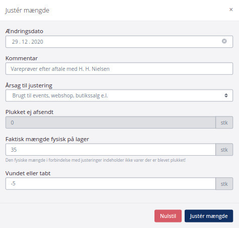The image size is (239, 228).
Task: Open the Årsag til justering dropdown
Action: pos(119,95)
